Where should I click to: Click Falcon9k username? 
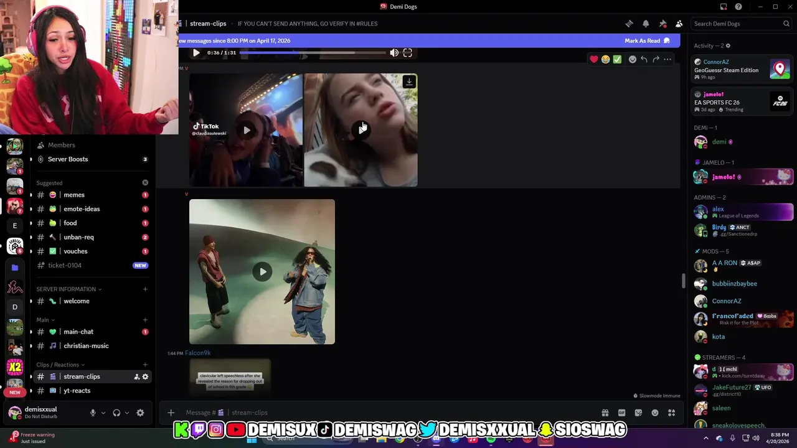(198, 353)
